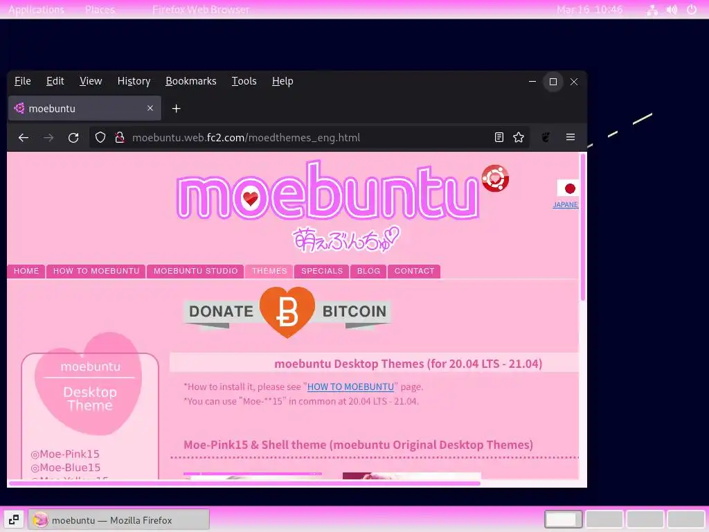Click the HOME navigation tab

(26, 271)
